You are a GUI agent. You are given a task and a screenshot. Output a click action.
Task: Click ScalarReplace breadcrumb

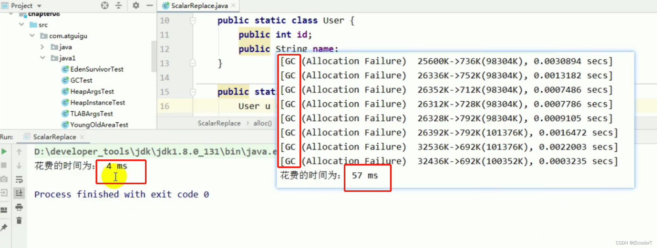pos(219,123)
